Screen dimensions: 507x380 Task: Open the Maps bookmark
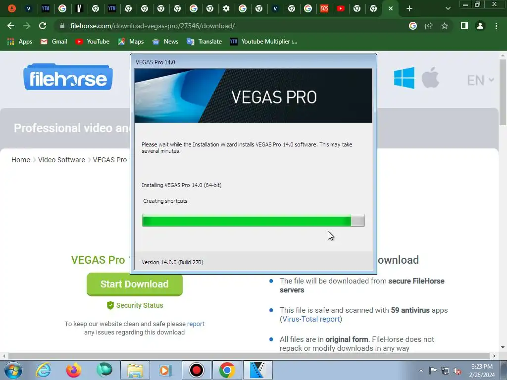[x=131, y=42]
